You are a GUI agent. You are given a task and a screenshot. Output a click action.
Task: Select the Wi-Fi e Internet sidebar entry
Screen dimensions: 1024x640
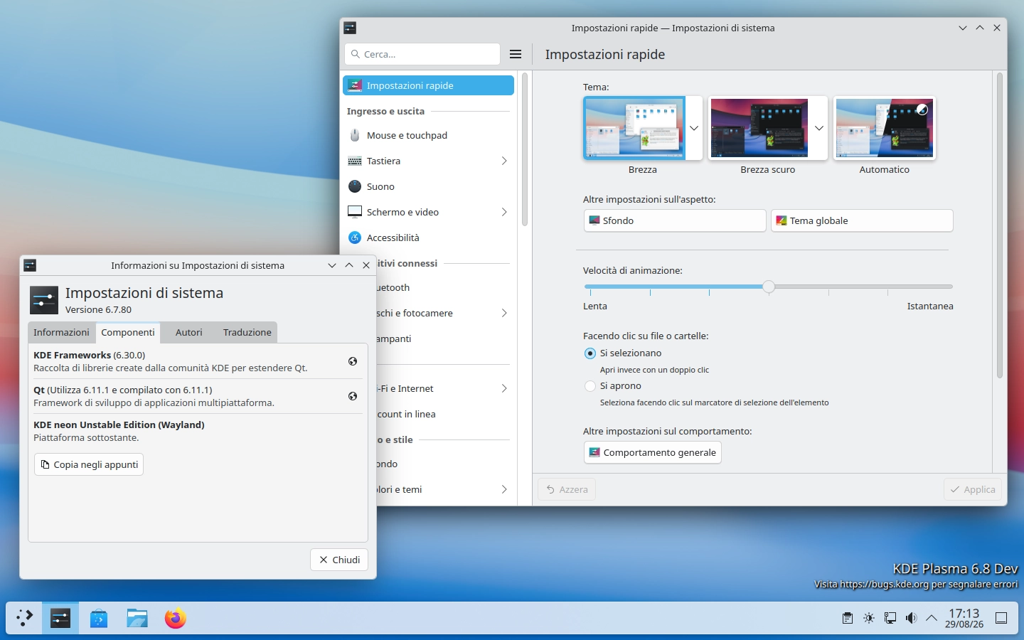point(444,388)
